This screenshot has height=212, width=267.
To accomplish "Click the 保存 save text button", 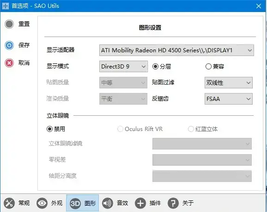I will (x=24, y=45).
